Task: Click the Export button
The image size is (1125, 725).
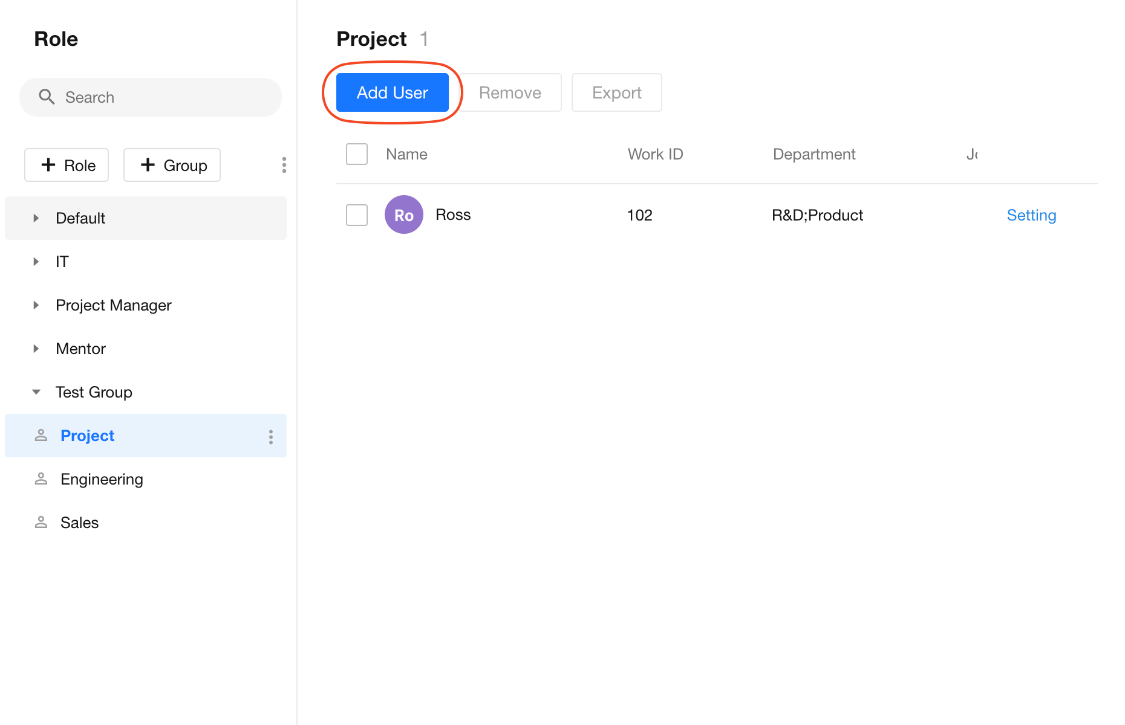Action: coord(616,92)
